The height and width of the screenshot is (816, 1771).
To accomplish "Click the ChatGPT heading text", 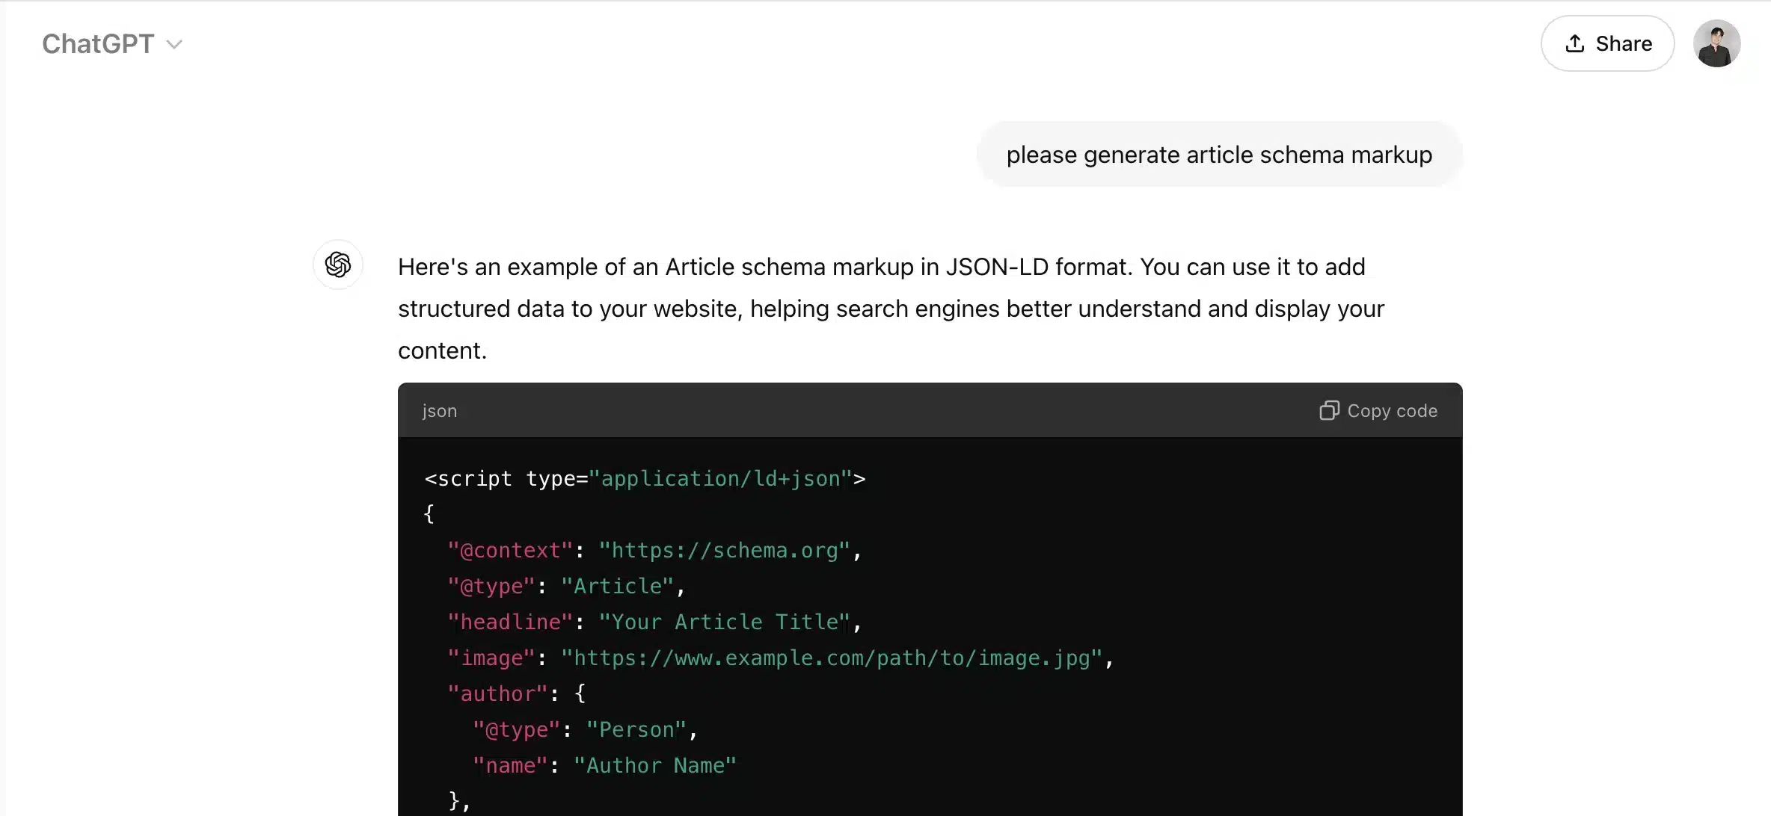I will (97, 43).
